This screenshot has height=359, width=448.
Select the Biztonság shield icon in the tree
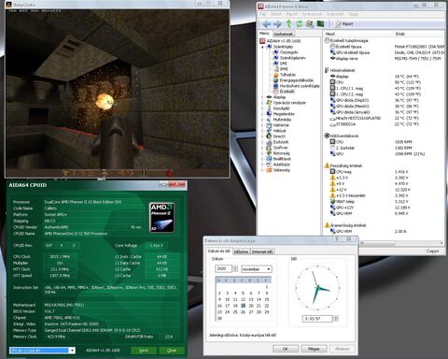[x=269, y=153]
